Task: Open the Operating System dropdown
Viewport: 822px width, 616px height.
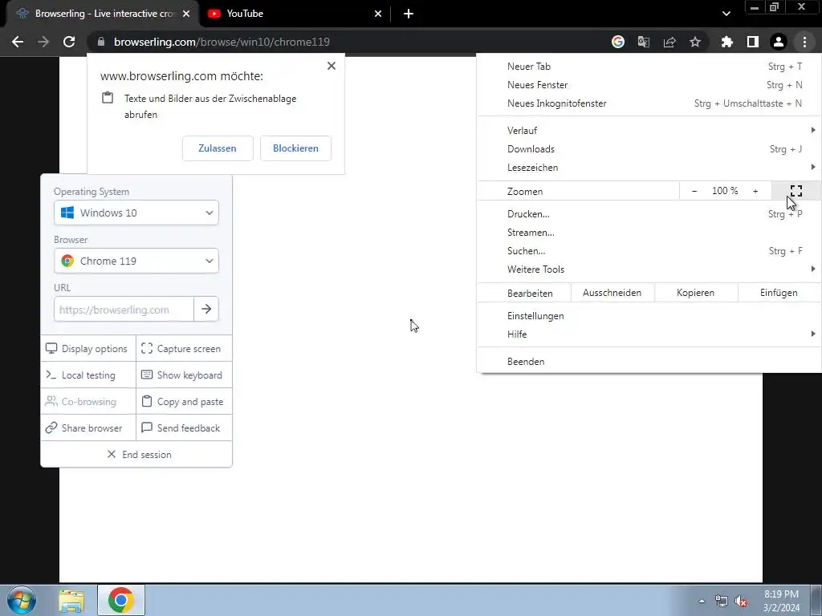Action: 136,213
